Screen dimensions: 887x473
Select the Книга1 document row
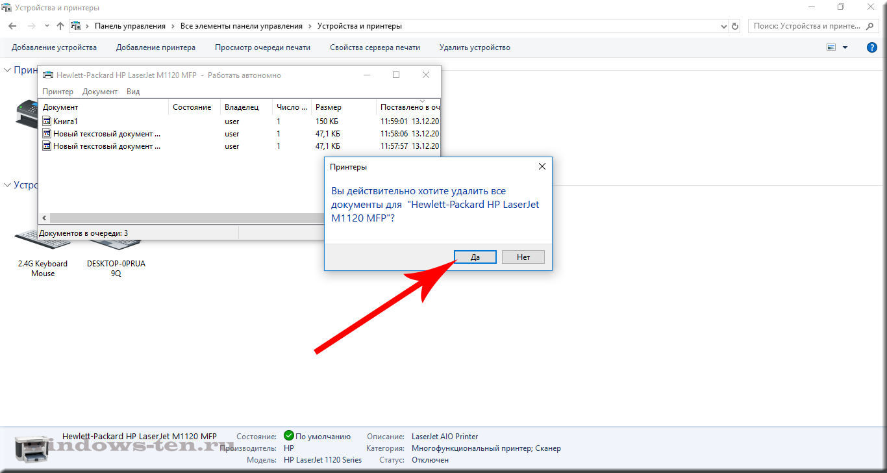coord(240,121)
